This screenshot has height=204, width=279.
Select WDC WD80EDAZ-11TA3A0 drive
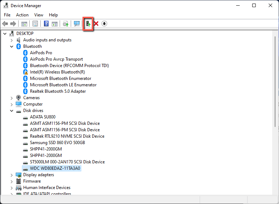coord(55,168)
